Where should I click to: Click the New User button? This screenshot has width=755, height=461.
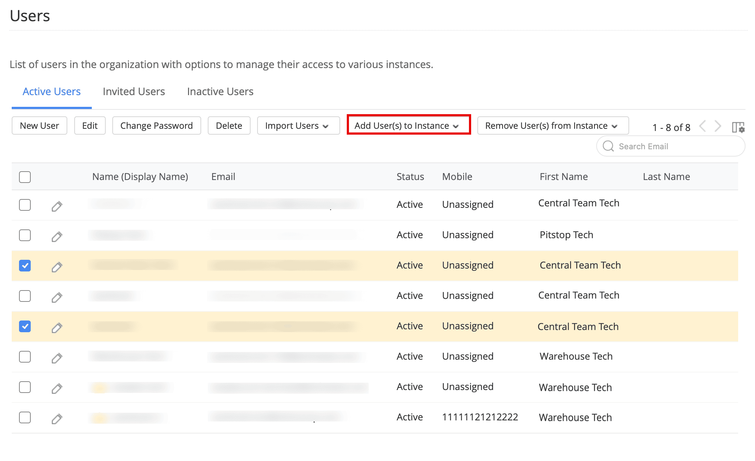coord(40,125)
